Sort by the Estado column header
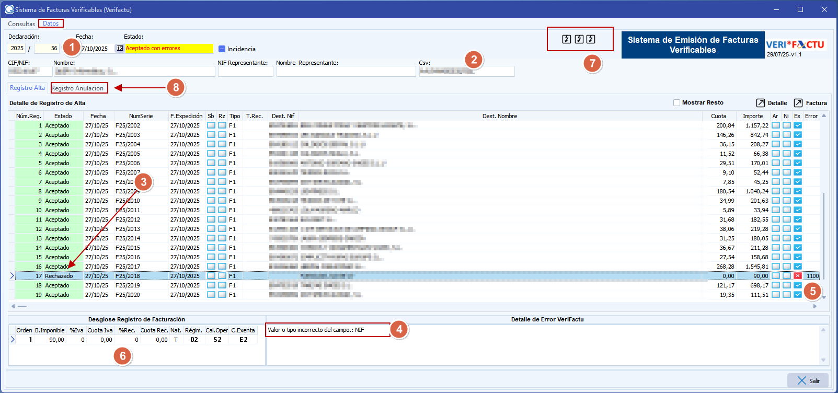This screenshot has height=393, width=838. [63, 116]
